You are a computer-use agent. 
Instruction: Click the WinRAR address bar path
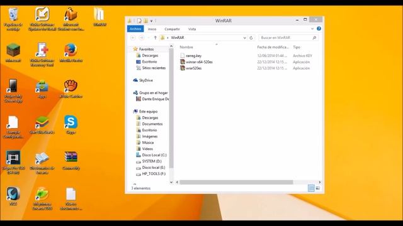tap(178, 38)
